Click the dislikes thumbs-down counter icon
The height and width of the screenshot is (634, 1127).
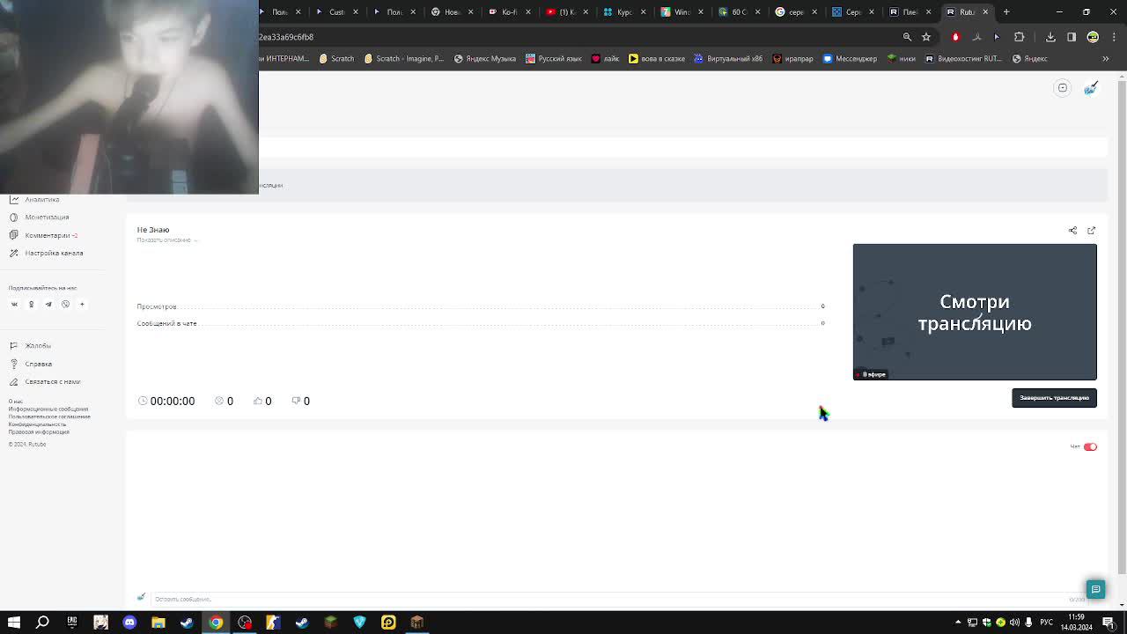296,402
